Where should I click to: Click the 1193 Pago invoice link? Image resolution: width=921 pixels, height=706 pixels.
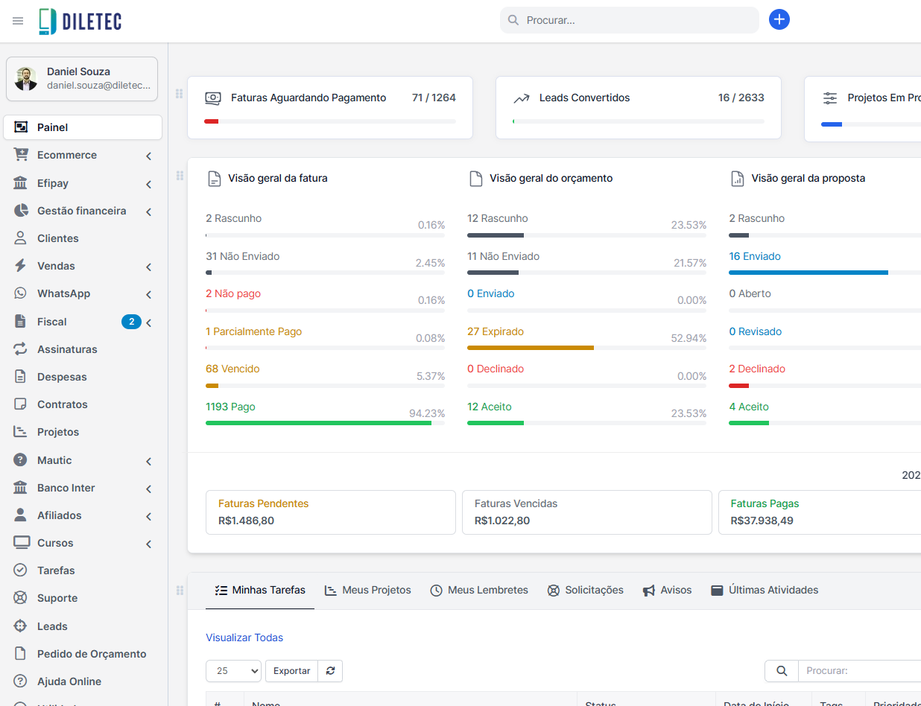[230, 407]
